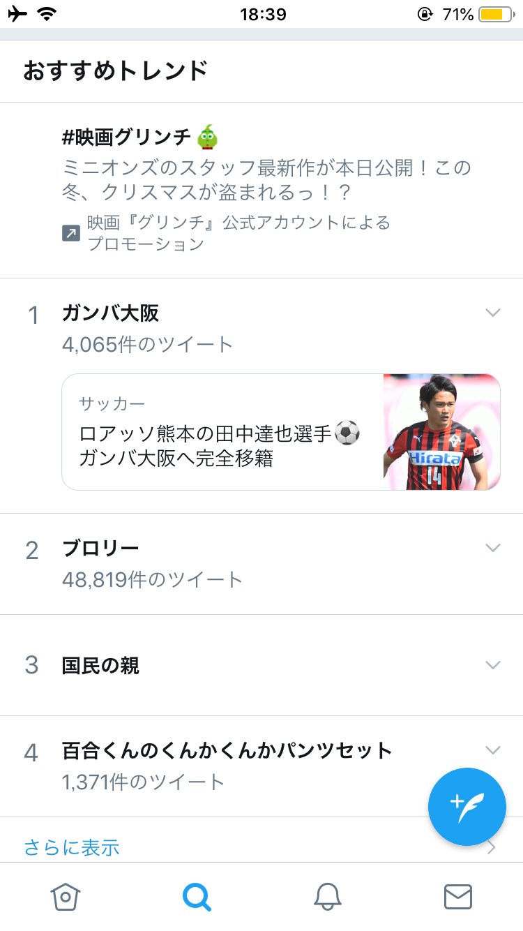Tap さらに表示 to show more trends
The height and width of the screenshot is (931, 523).
click(x=72, y=847)
